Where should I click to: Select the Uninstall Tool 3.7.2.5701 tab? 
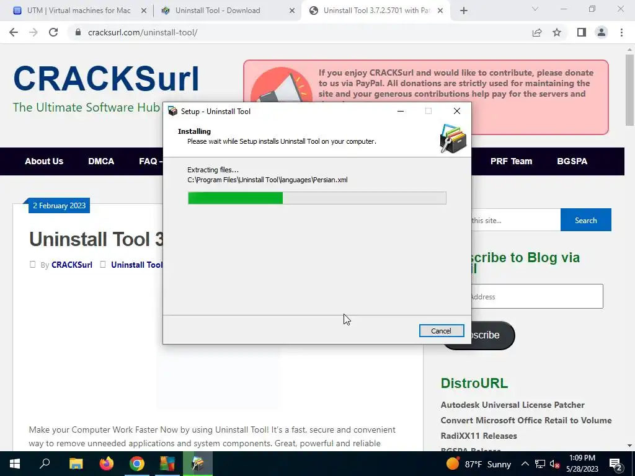coord(376,11)
